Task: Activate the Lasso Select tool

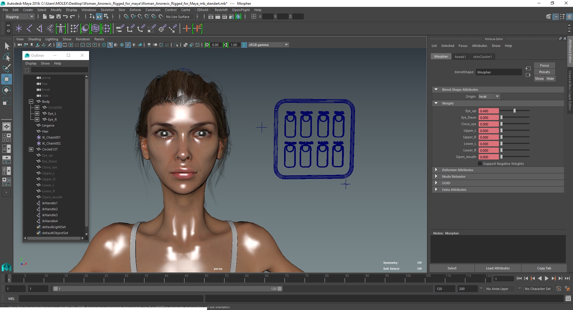Action: 7,57
